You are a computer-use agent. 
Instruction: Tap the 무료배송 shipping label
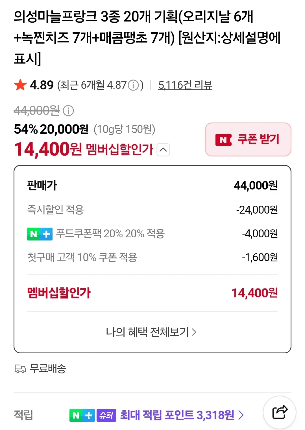coord(48,369)
